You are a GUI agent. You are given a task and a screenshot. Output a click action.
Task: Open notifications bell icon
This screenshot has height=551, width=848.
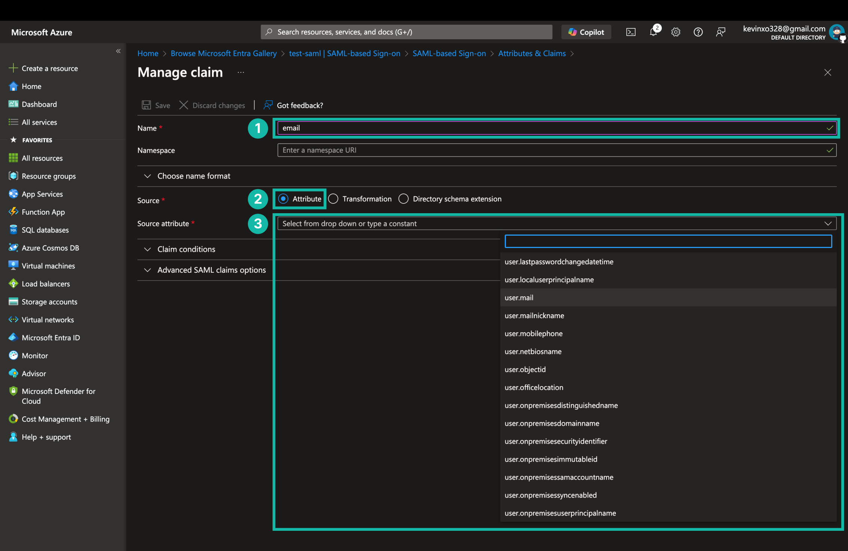654,32
